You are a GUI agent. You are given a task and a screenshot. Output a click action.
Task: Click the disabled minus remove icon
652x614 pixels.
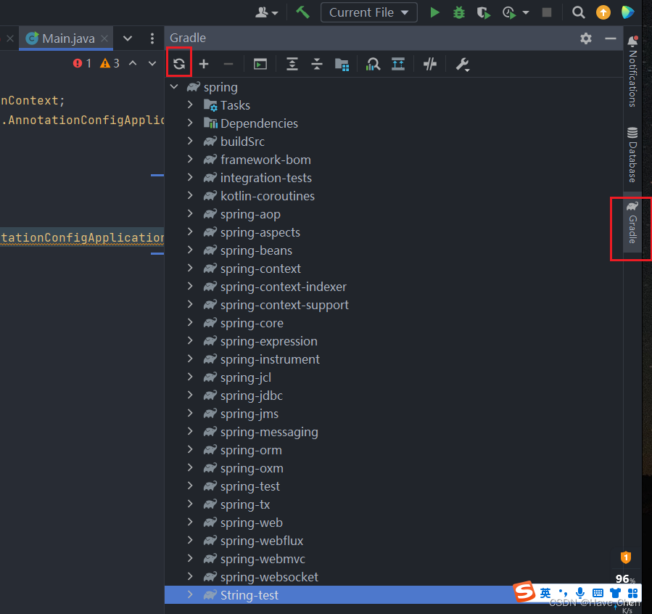228,64
